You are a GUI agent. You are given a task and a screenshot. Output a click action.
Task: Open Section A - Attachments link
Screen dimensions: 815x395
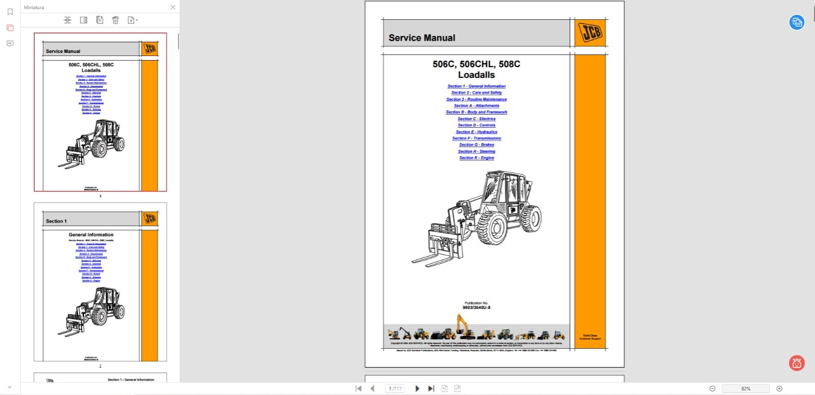[477, 106]
